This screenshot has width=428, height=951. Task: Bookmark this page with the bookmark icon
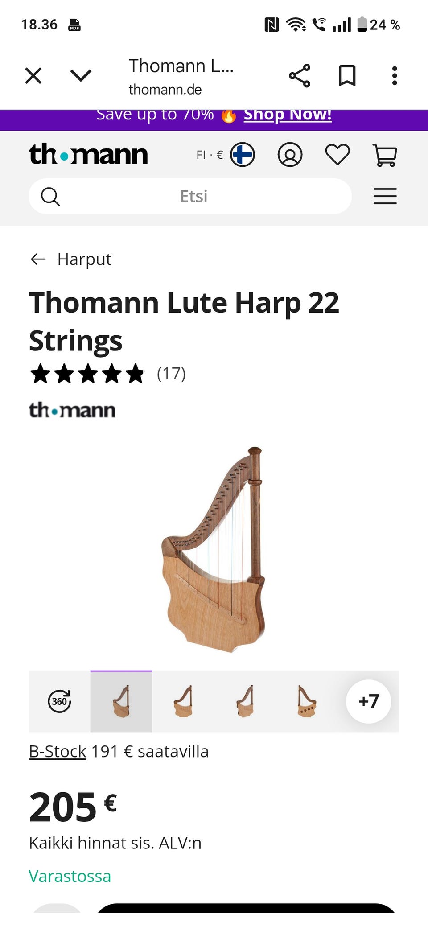(347, 76)
